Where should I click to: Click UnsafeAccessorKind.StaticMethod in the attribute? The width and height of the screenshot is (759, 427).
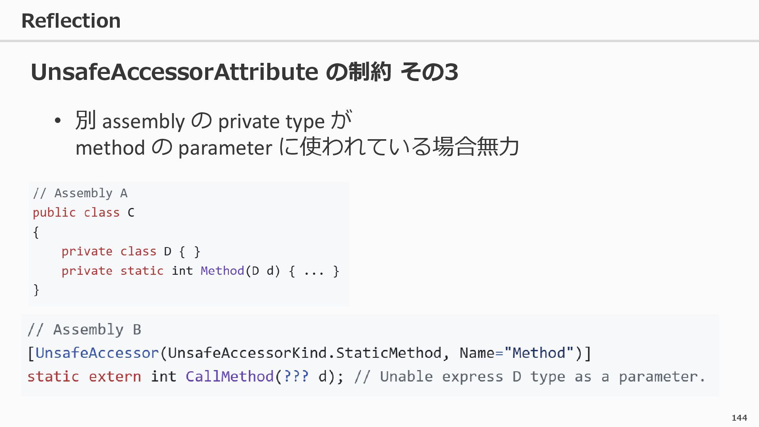point(304,353)
